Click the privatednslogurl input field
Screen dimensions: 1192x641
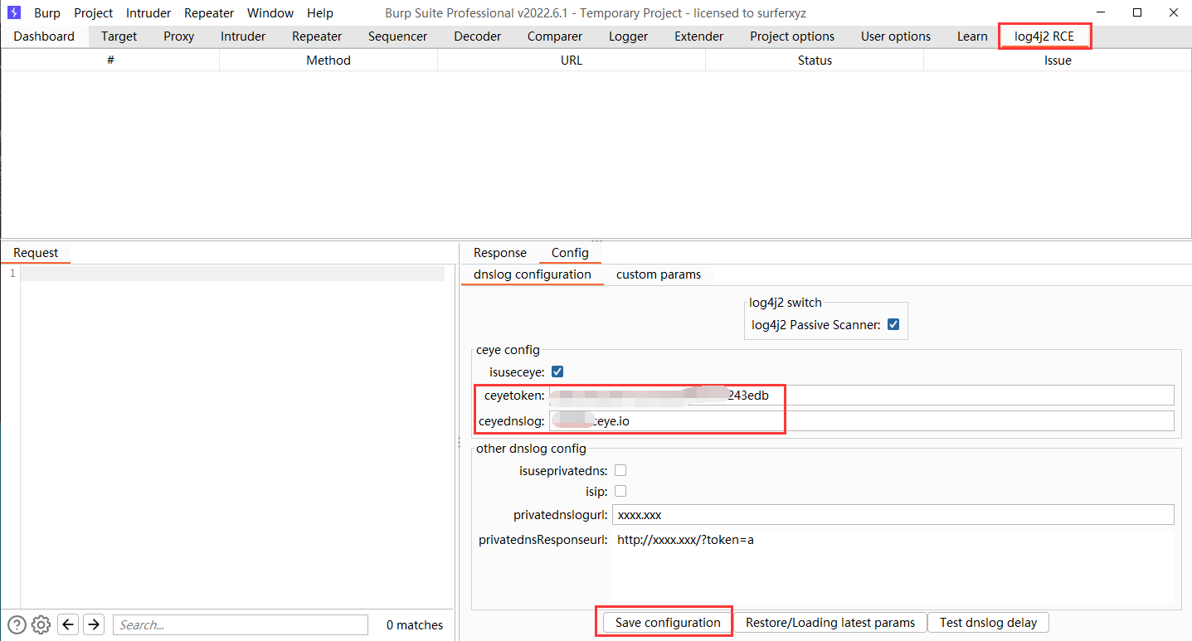893,515
